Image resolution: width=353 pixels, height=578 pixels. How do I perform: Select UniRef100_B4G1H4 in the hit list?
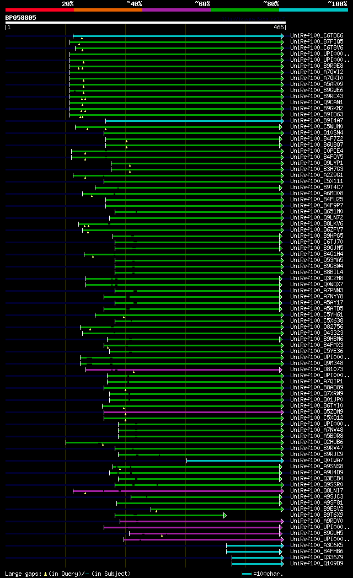point(317,254)
